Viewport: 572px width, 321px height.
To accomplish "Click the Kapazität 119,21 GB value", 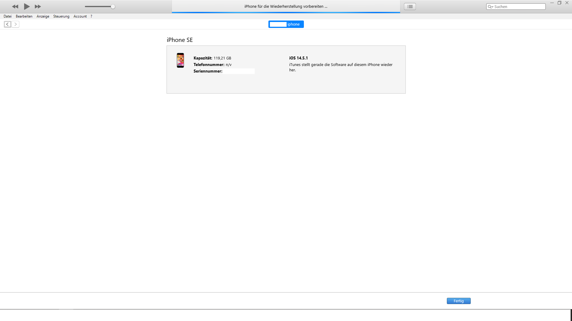I will pyautogui.click(x=222, y=58).
